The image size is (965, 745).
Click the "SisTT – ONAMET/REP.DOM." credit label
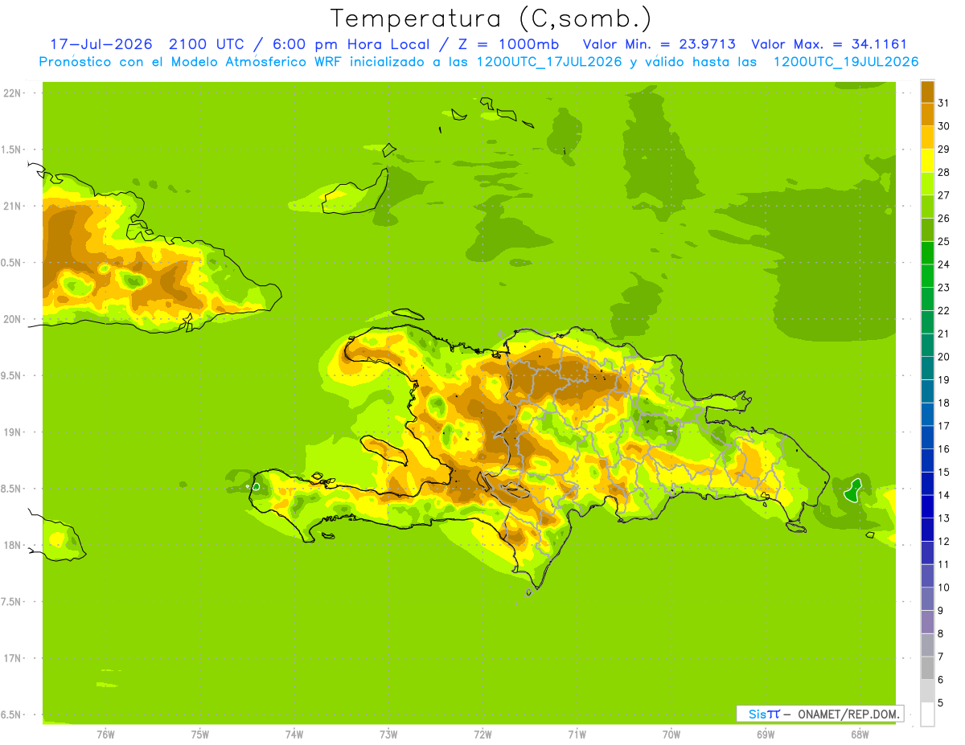click(x=819, y=714)
